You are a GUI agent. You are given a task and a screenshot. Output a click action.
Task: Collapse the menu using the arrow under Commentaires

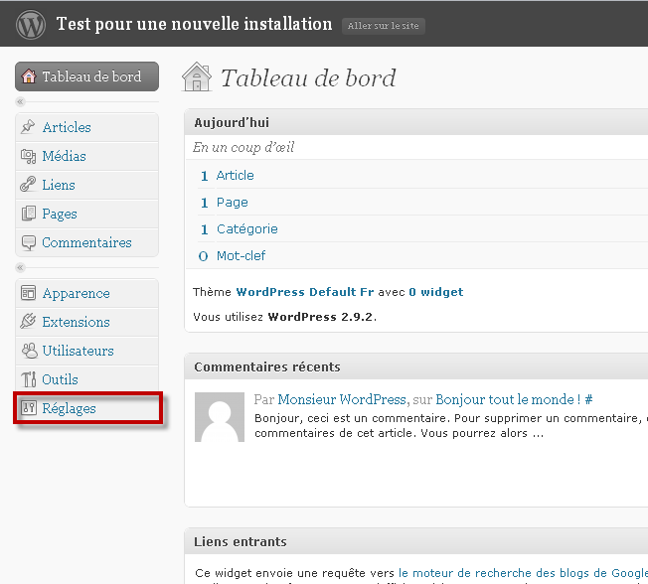pos(20,267)
